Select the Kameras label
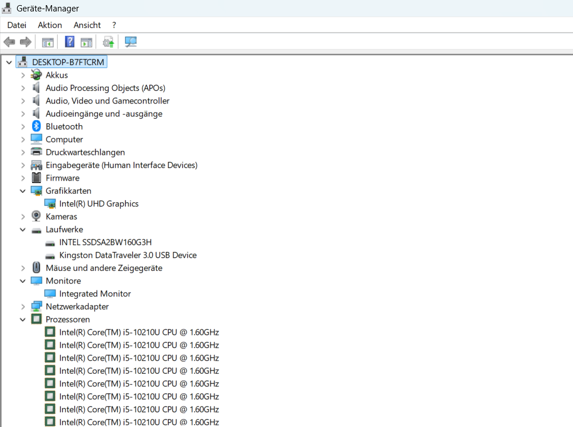This screenshot has height=427, width=573. (61, 217)
